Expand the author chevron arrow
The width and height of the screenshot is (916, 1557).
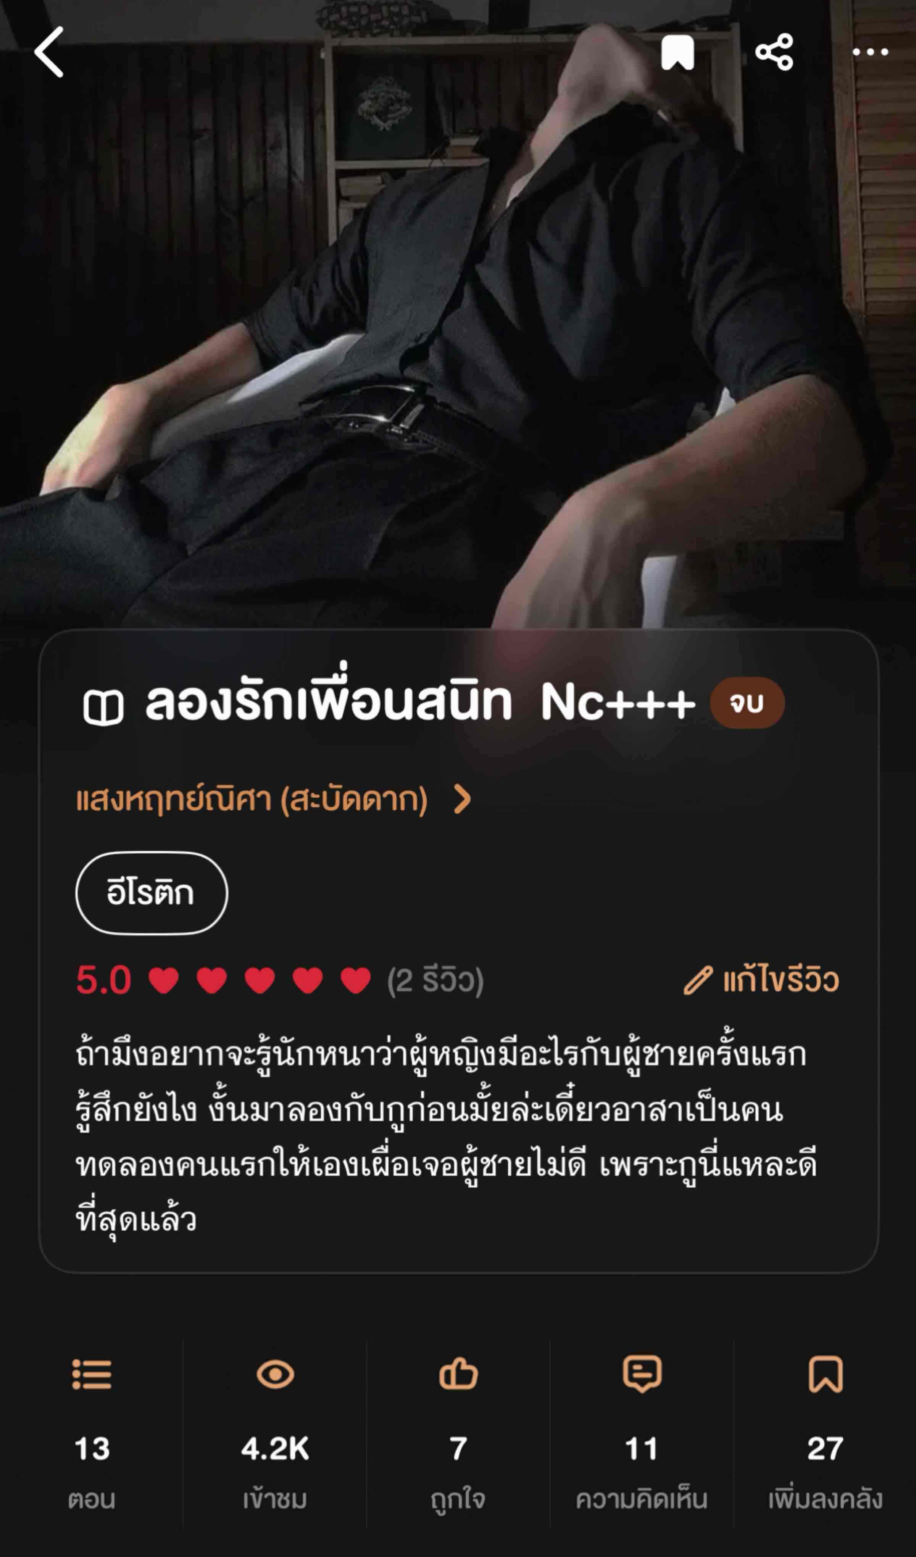click(462, 799)
